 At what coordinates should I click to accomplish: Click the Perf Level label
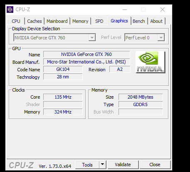tap(111, 37)
